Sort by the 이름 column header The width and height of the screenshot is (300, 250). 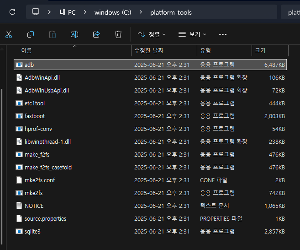coord(26,51)
